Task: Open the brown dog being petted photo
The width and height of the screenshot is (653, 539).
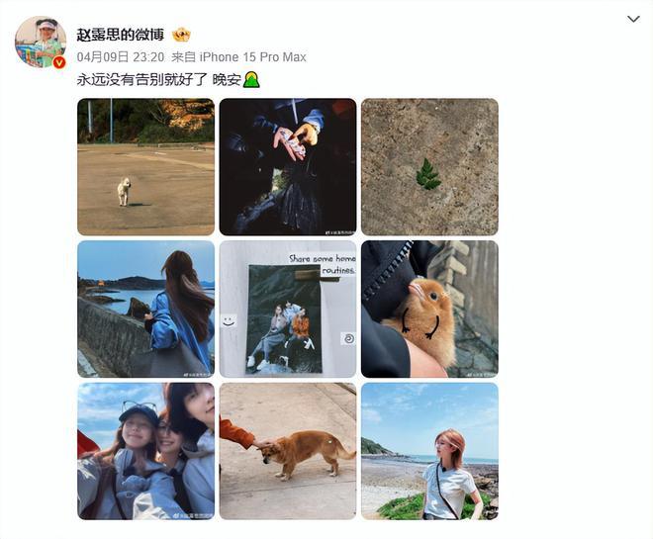Action: click(288, 451)
